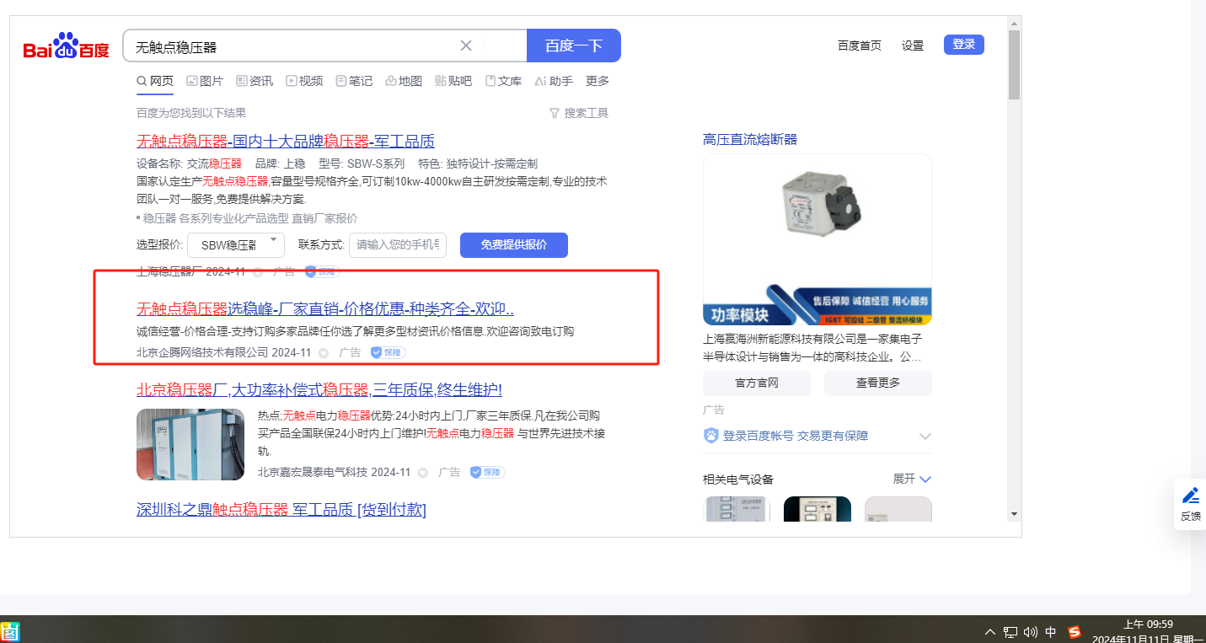Clear the search box with the X icon

[x=466, y=46]
